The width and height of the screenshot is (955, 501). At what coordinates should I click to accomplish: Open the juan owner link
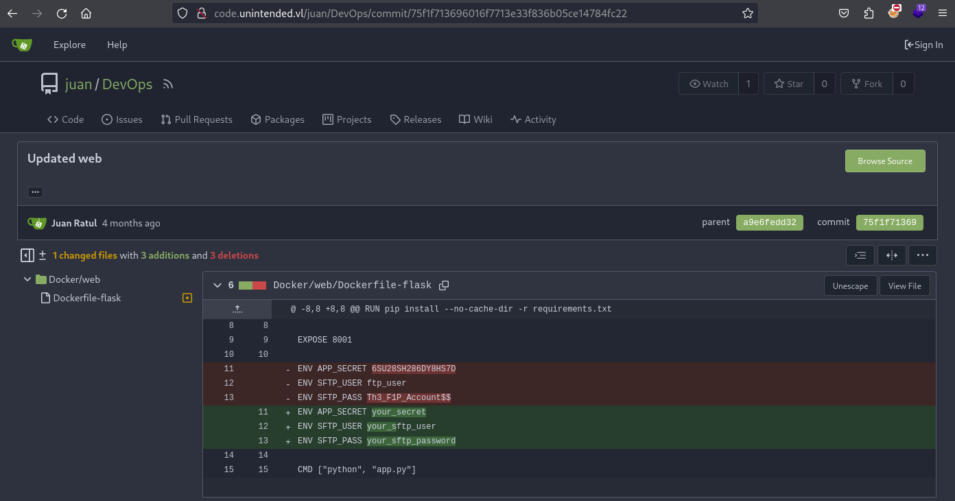(78, 84)
